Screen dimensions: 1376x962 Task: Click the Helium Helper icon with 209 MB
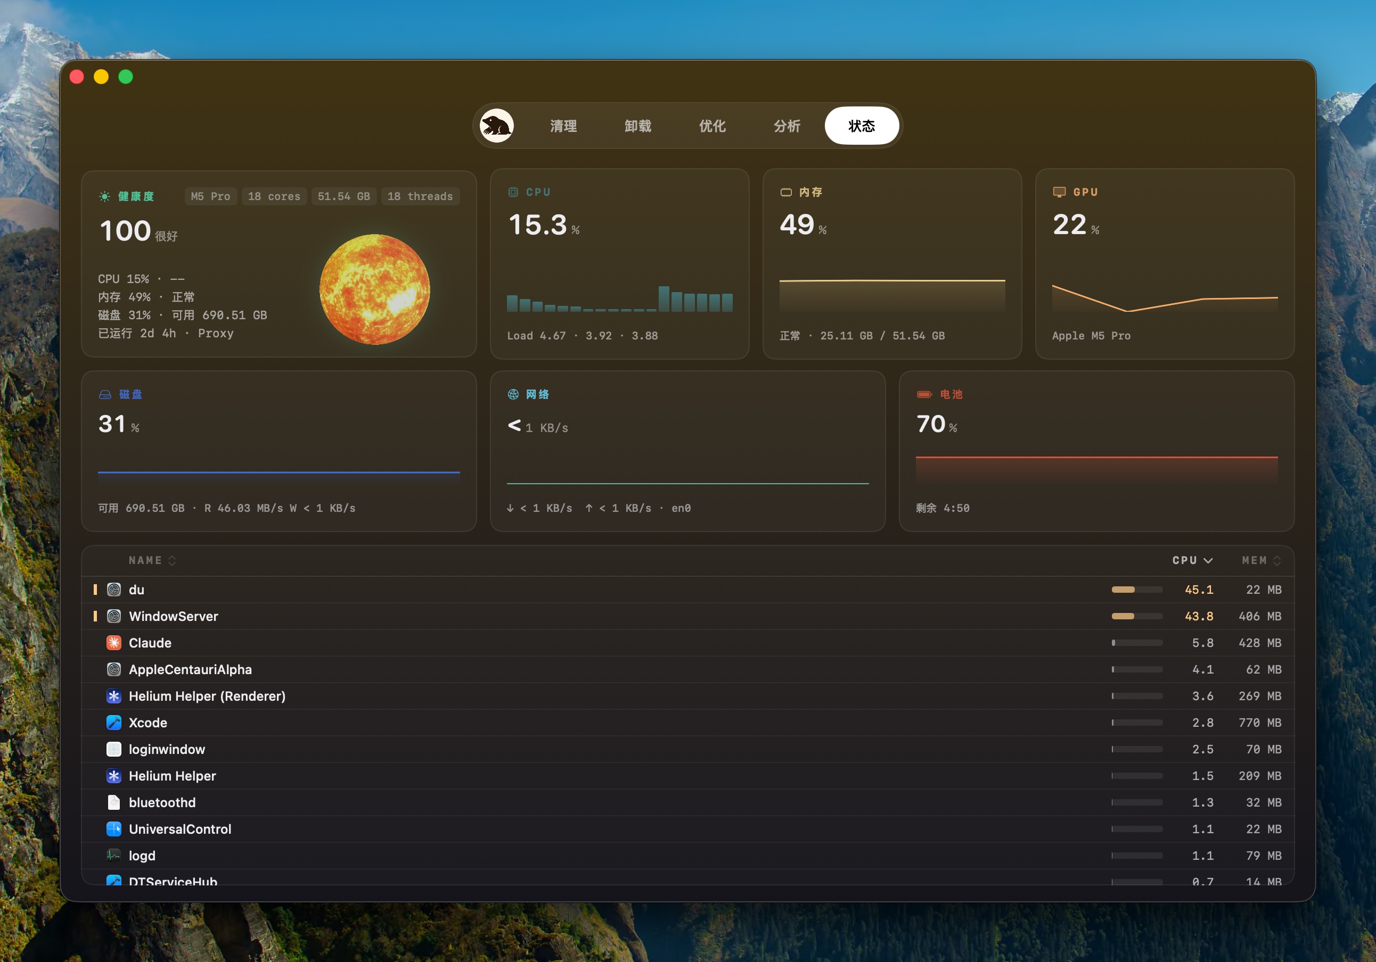(114, 776)
